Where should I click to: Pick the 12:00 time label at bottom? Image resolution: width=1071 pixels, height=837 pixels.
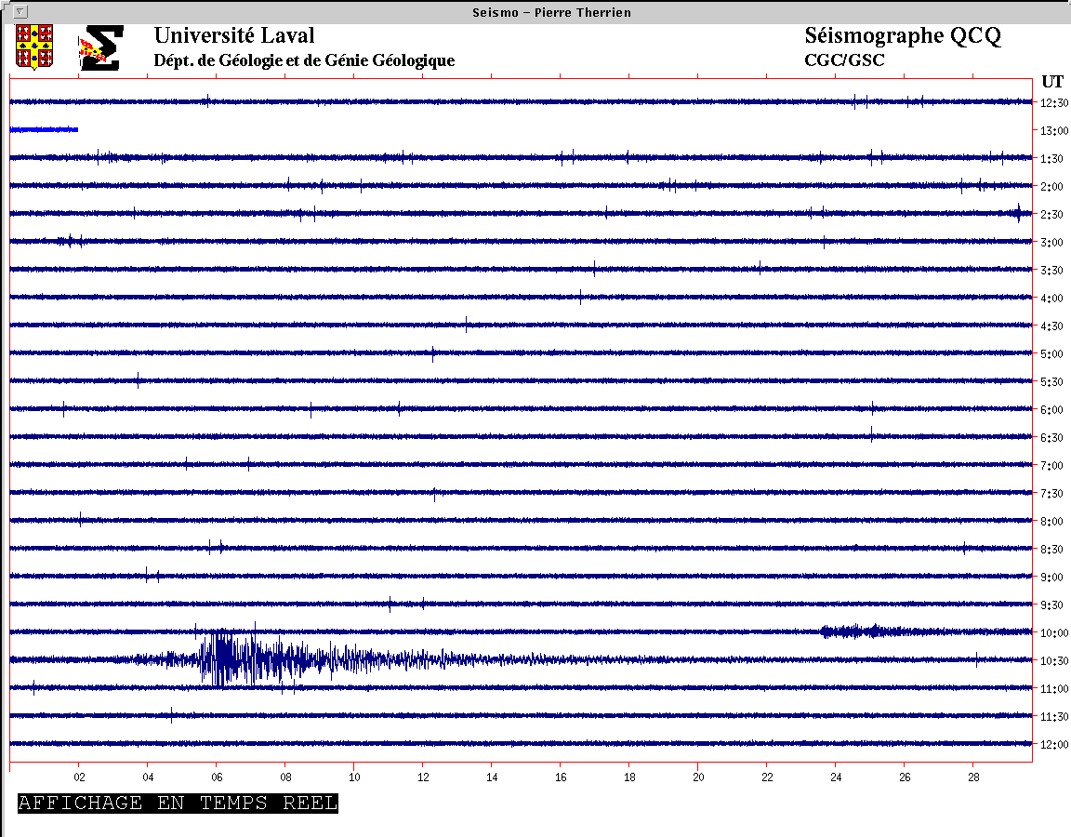[1051, 745]
